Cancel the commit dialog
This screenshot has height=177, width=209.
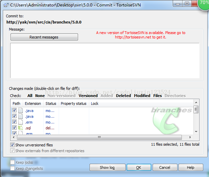165,167
